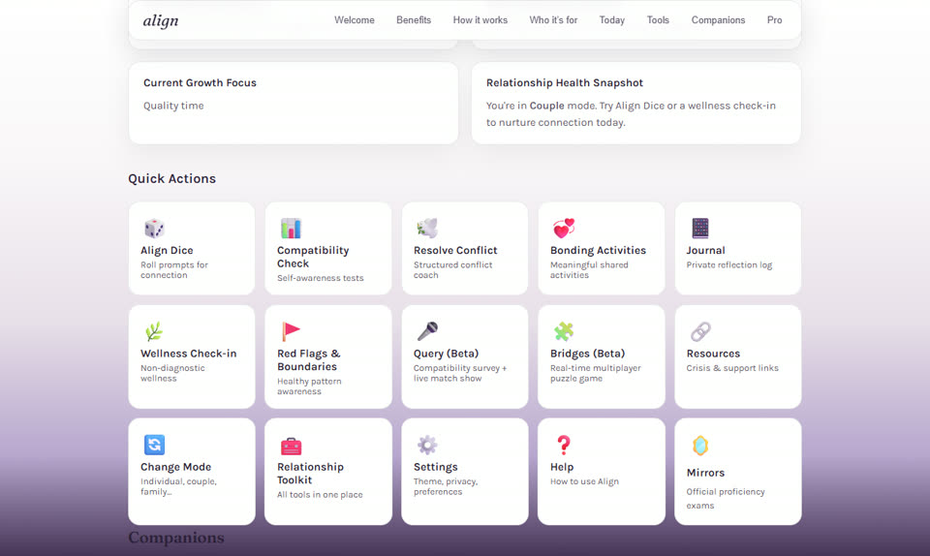930x556 pixels.
Task: Open the Change Mode card title
Action: (x=175, y=467)
